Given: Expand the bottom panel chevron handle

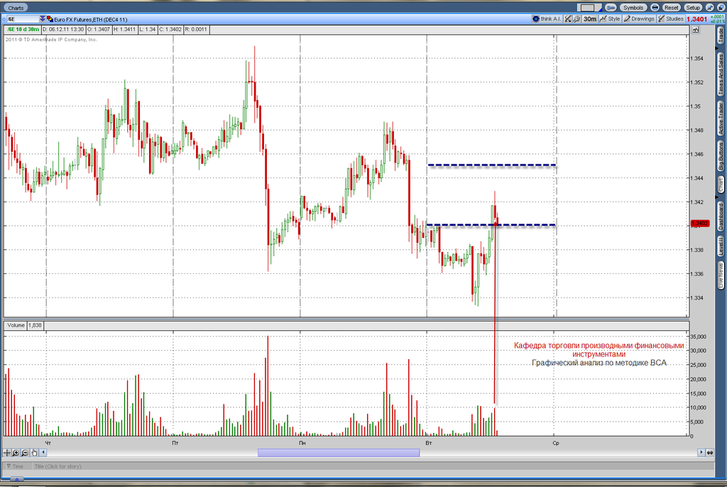Looking at the screenshot, I should 17,479.
